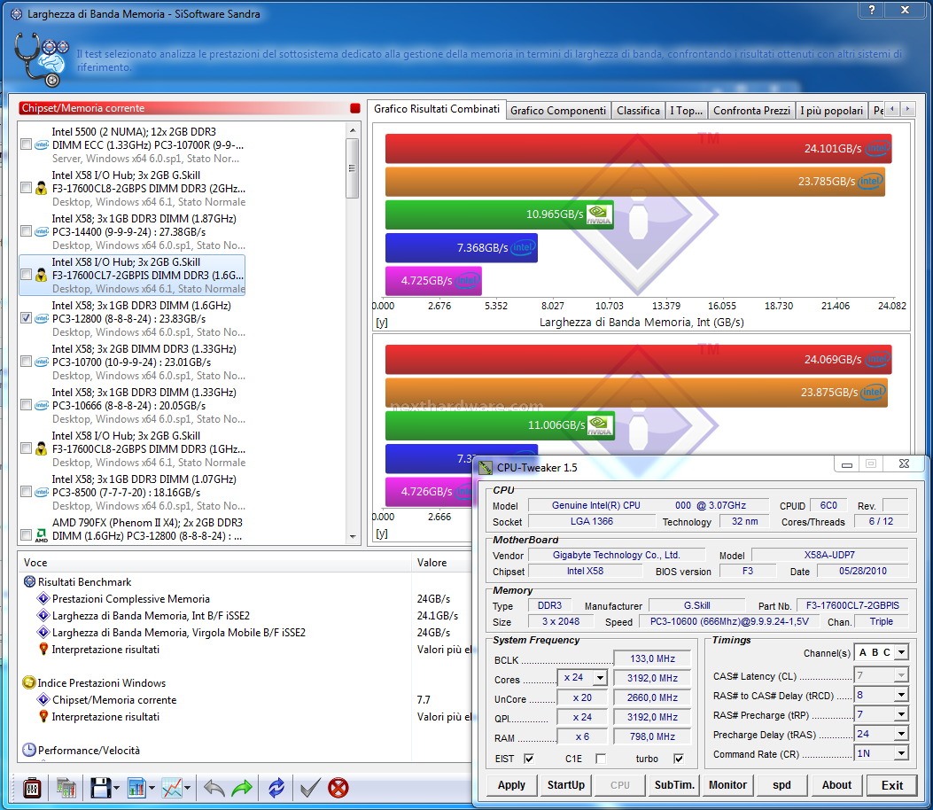This screenshot has width=933, height=810.
Task: Uncheck the PC3-12800 (8-8-8-24) 23.83GB/s checkbox
Action: (27, 318)
